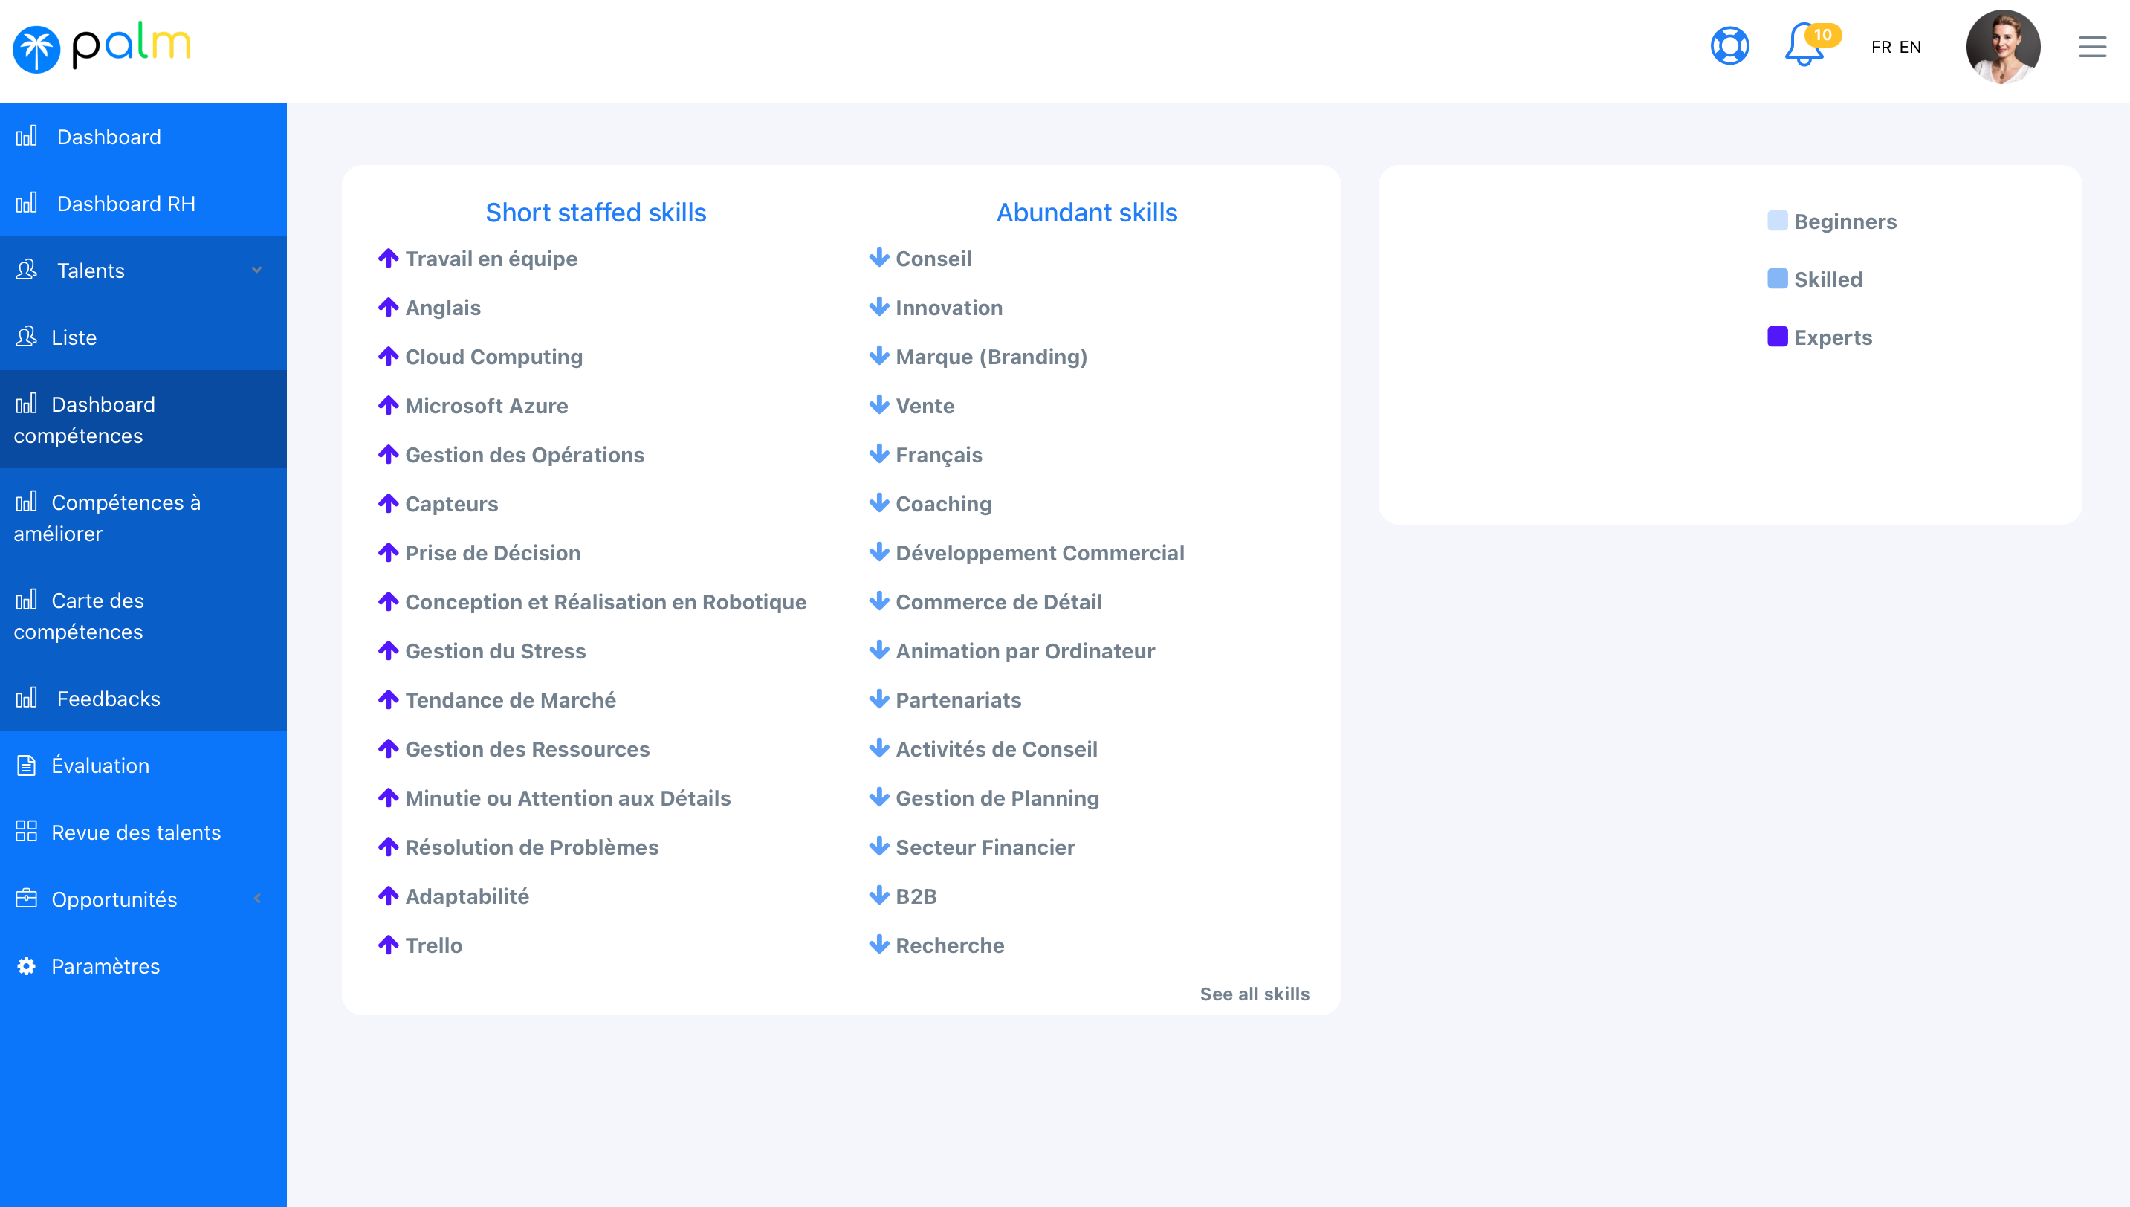Viewport: 2130px width, 1207px height.
Task: Switch language to FR
Action: [1880, 48]
